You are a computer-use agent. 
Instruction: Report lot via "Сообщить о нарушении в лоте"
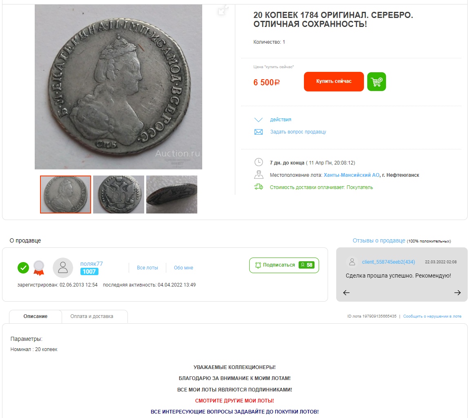click(432, 316)
